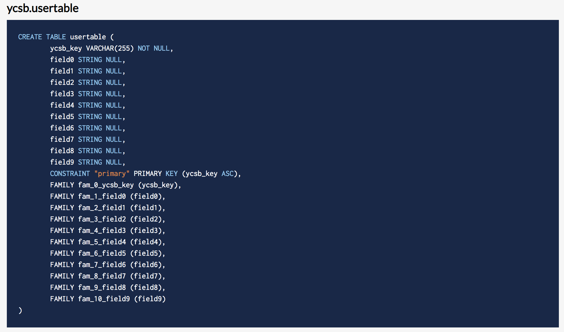Click the PRIMARY KEY text
564x332 pixels.
click(156, 174)
